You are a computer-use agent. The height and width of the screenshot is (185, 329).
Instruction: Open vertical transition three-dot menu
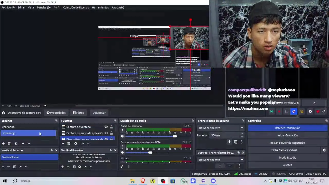240,166
